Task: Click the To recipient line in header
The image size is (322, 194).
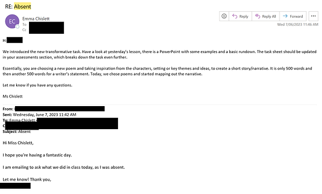Action: pyautogui.click(x=43, y=25)
